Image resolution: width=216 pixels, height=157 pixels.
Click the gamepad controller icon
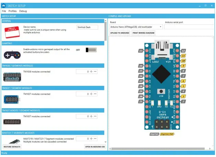point(12,54)
